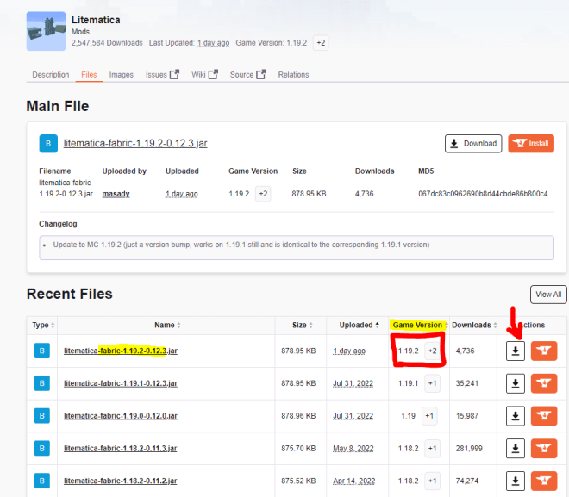Open uploader masady's profile link

[x=116, y=194]
